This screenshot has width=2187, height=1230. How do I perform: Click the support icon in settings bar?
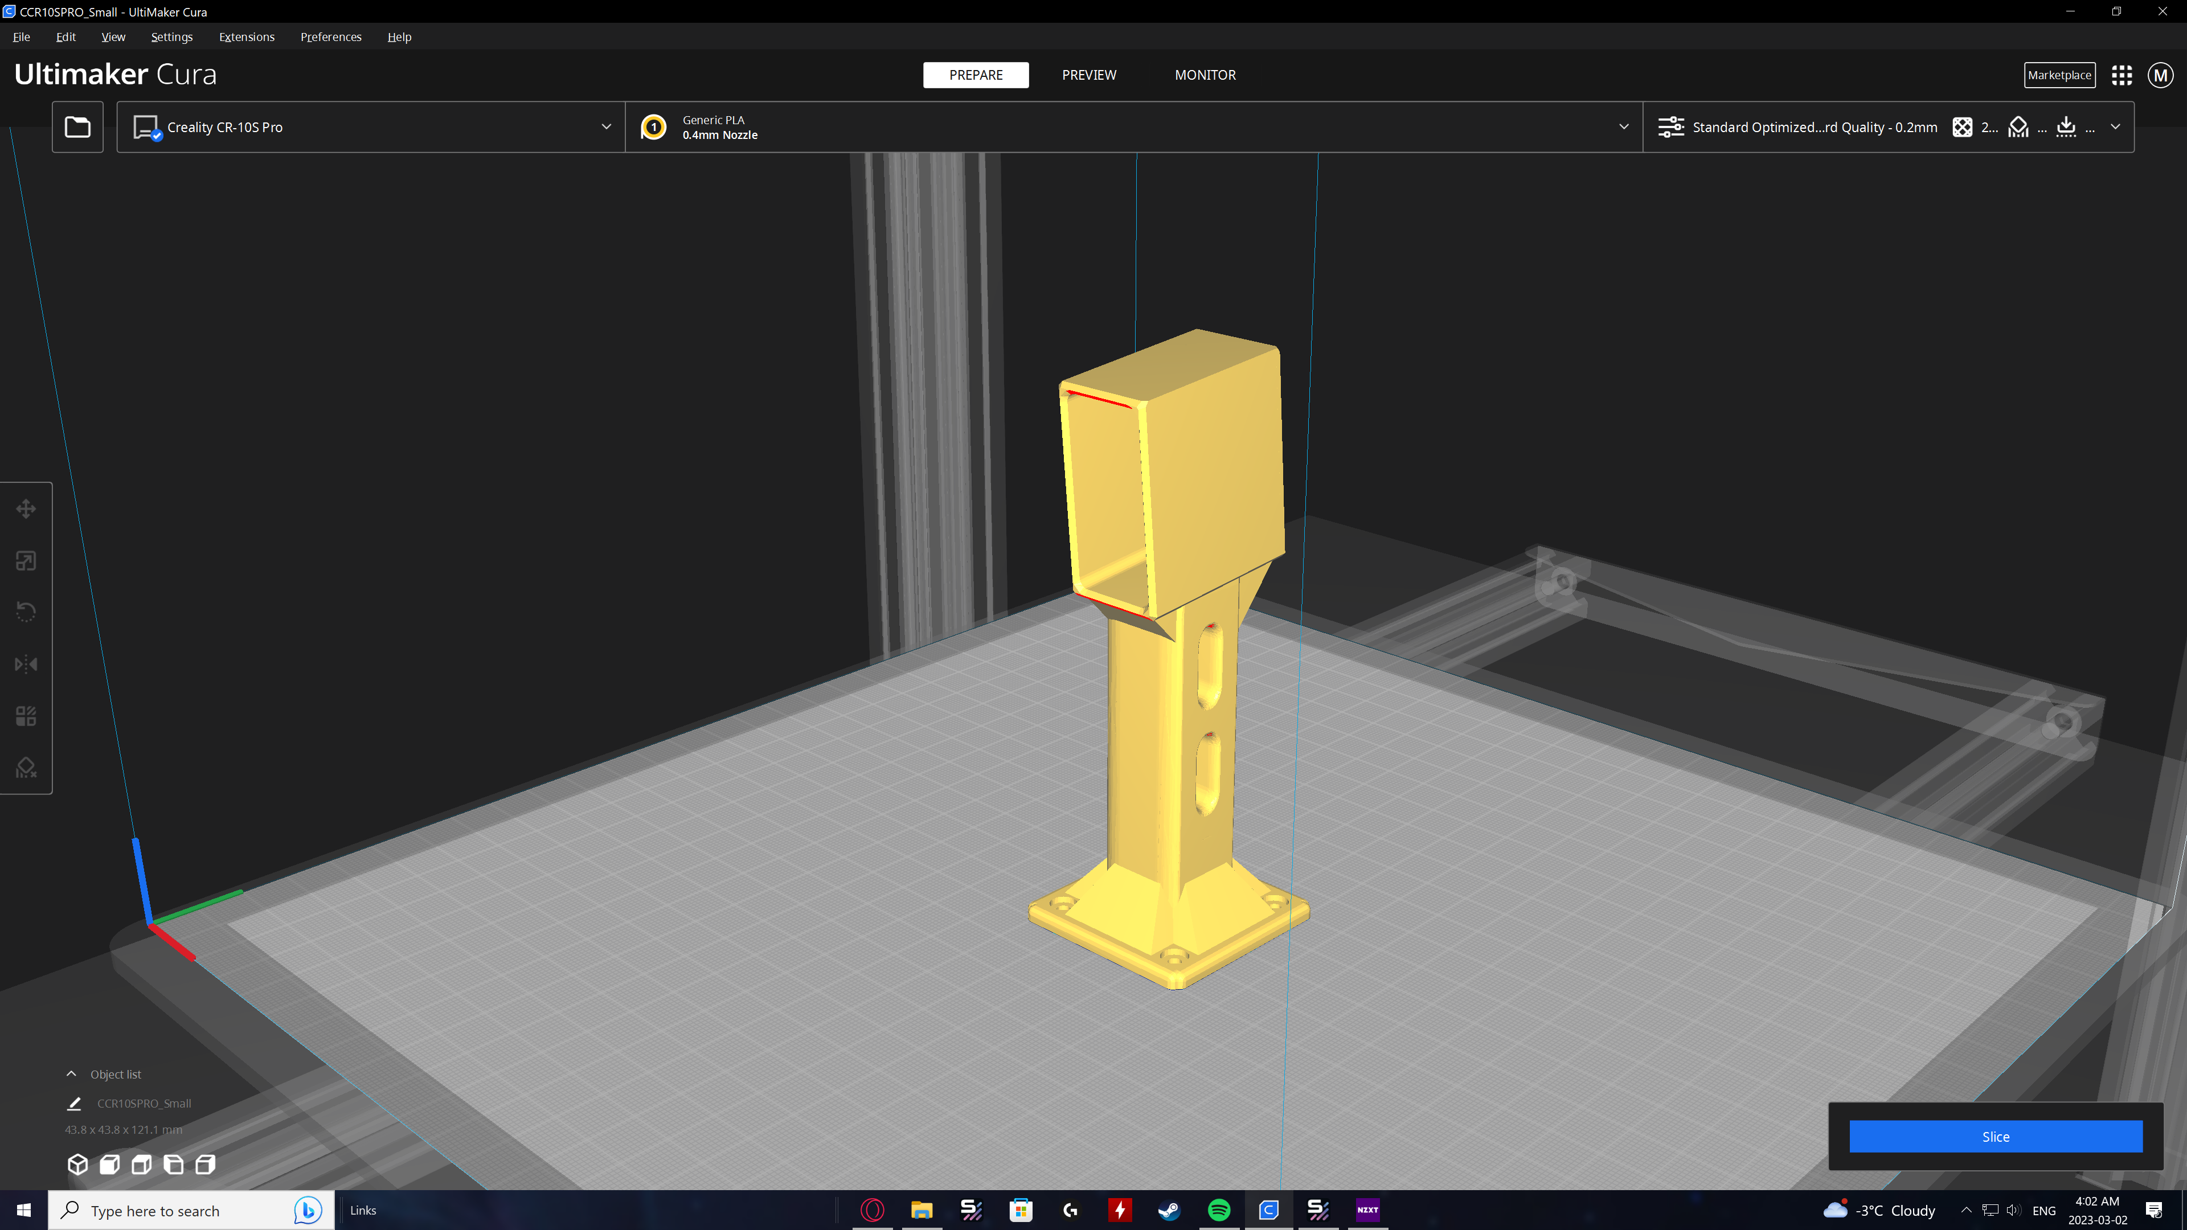pos(2019,128)
